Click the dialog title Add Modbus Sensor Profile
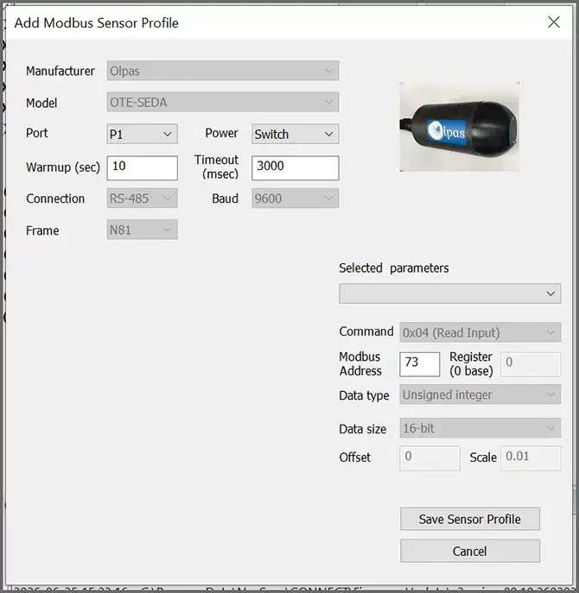579x593 pixels. (96, 22)
